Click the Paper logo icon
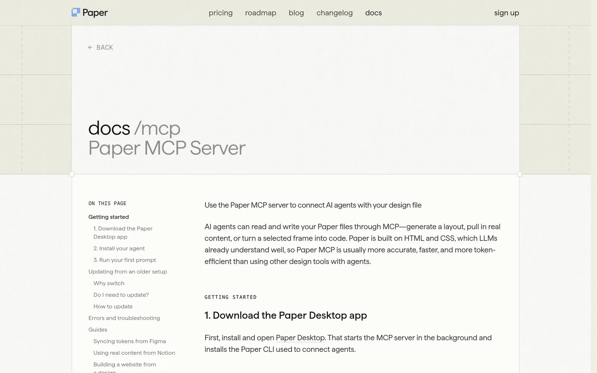 [x=76, y=12]
